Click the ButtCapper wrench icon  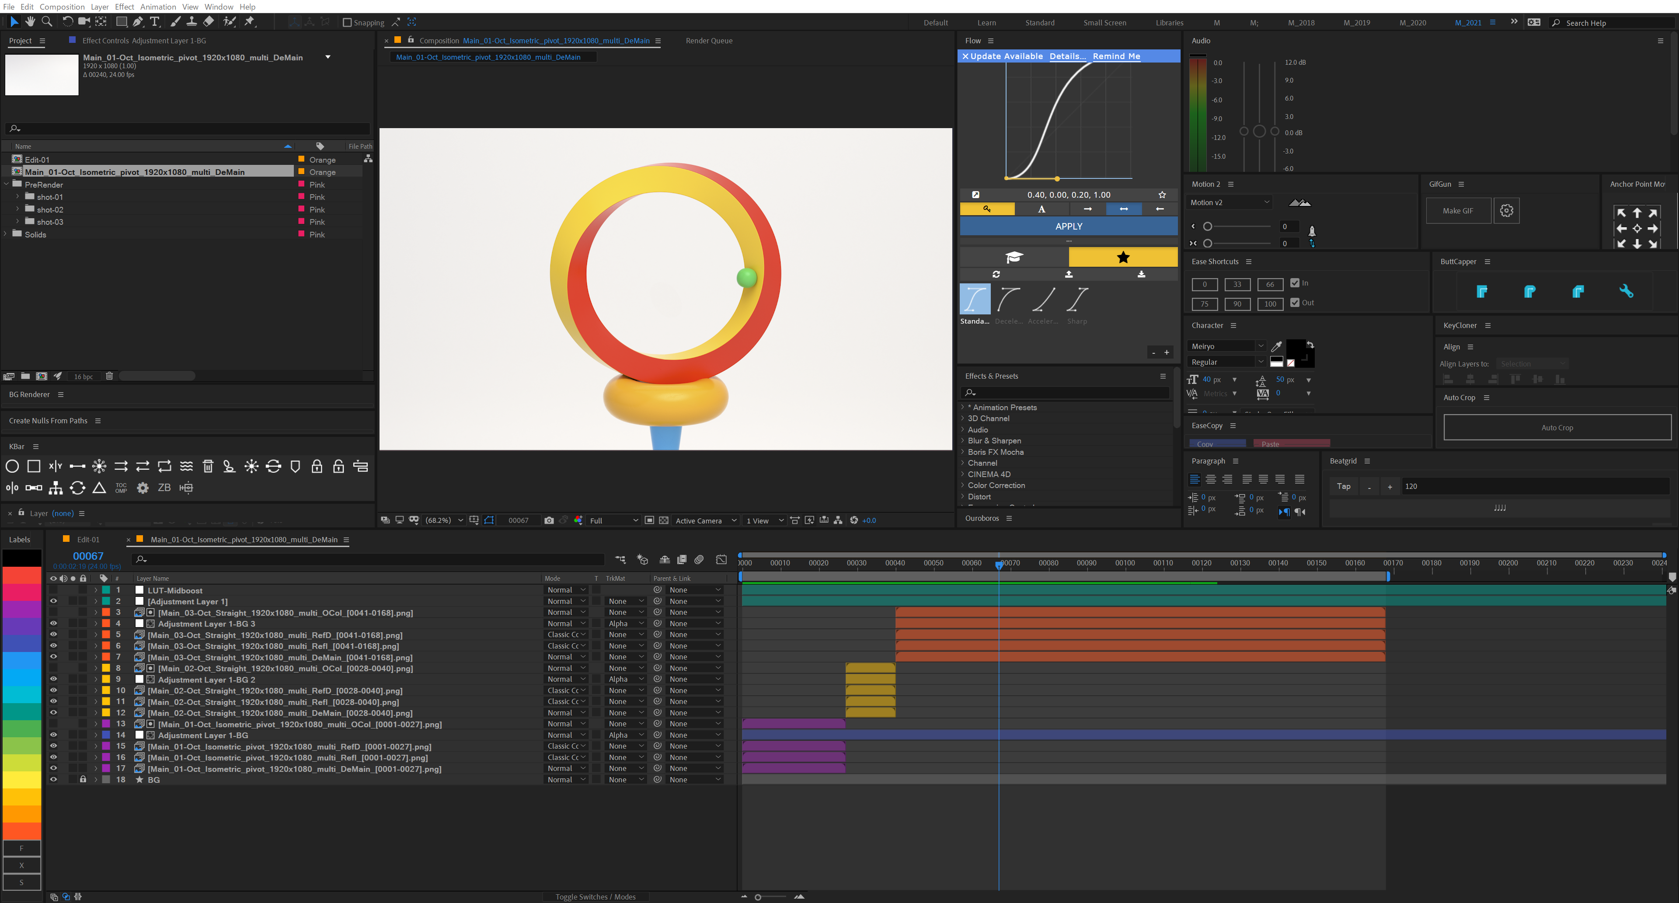pos(1626,291)
